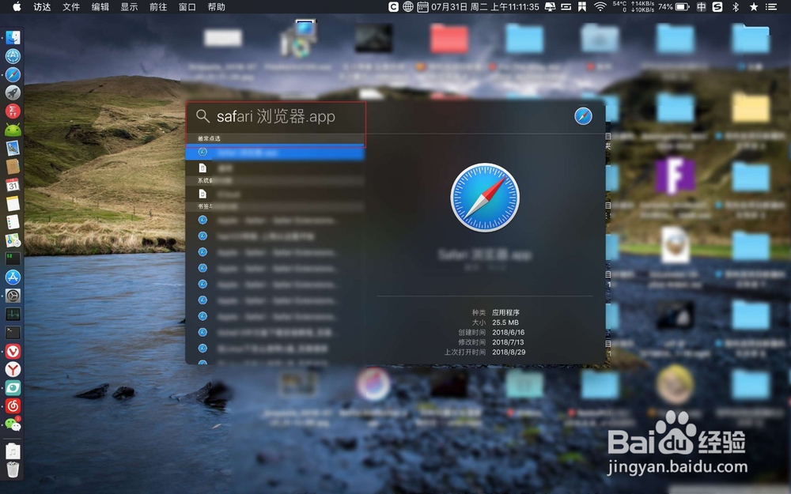
Task: Click the battery status icon
Action: click(682, 6)
